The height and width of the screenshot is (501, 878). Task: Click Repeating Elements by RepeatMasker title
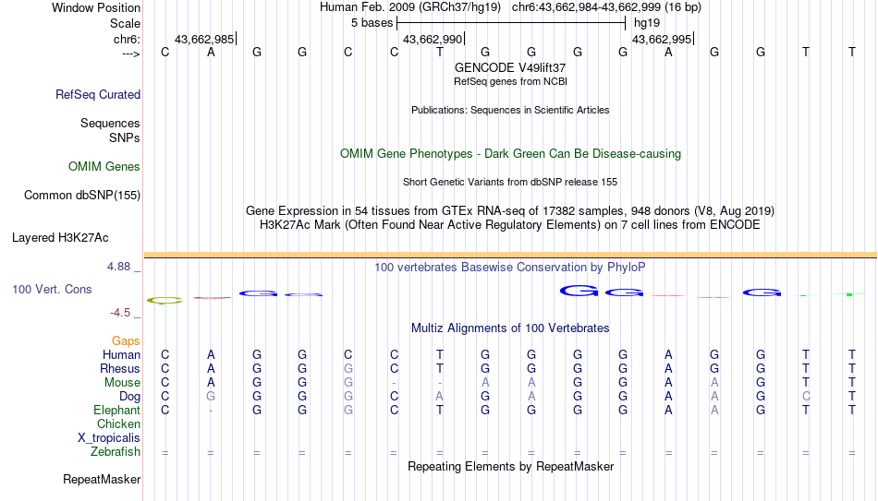point(510,466)
